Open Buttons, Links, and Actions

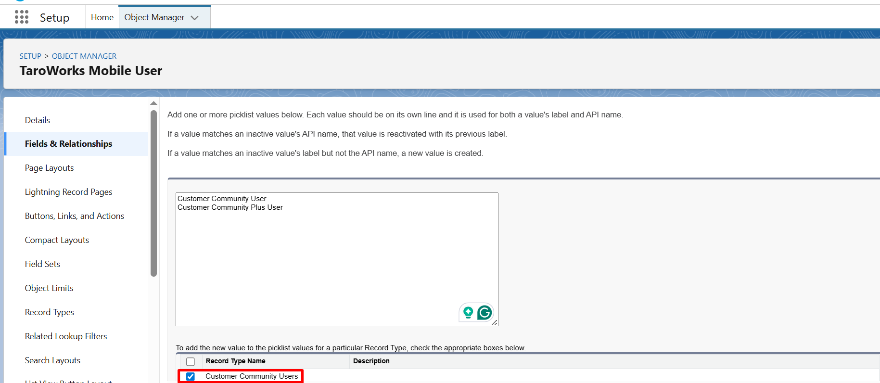(75, 216)
